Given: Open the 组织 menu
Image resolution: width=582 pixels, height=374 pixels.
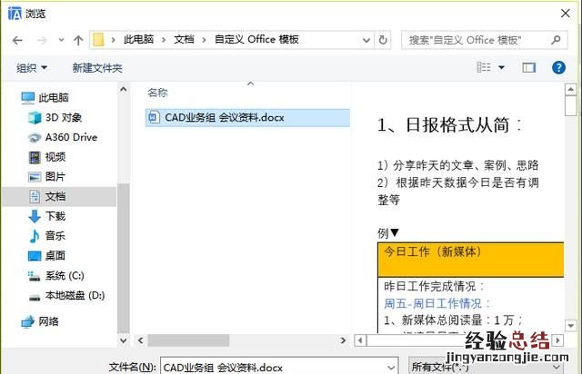Looking at the screenshot, I should point(32,68).
